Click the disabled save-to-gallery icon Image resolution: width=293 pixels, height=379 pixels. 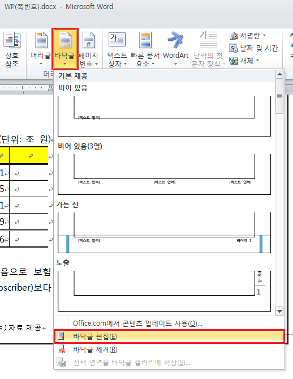(61, 362)
